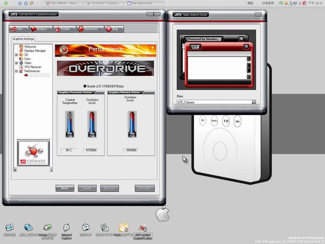This screenshot has width=325, height=244.
Task: Select the 3D tree item
Action: (x=26, y=55)
